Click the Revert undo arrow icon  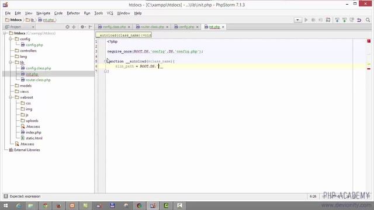point(359,20)
